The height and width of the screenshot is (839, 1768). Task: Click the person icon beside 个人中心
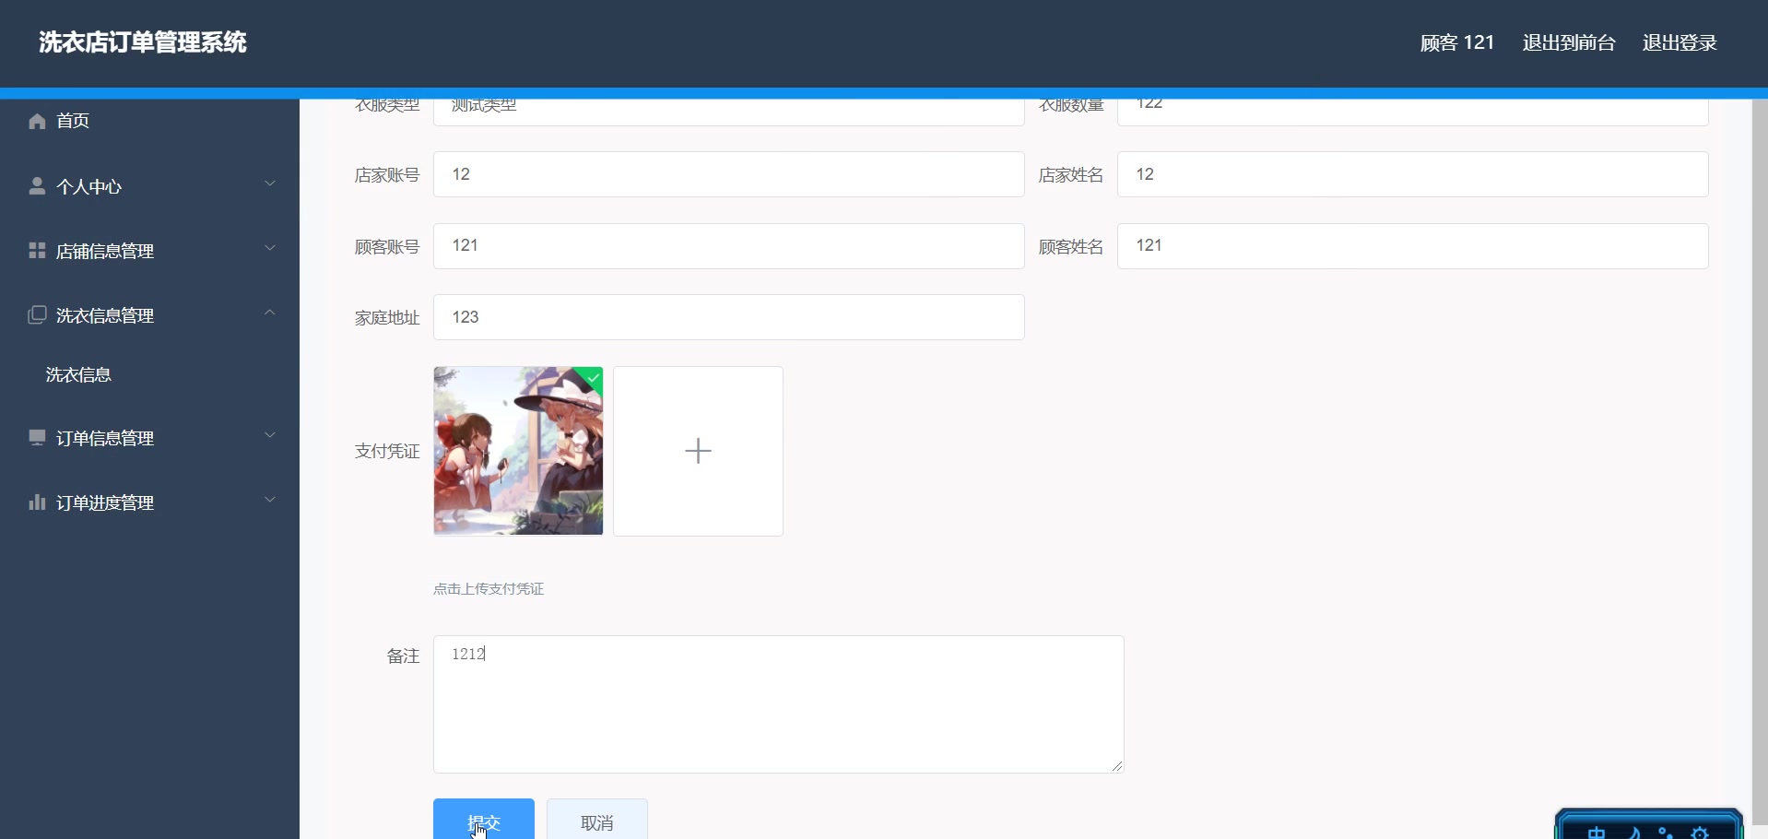click(x=37, y=186)
